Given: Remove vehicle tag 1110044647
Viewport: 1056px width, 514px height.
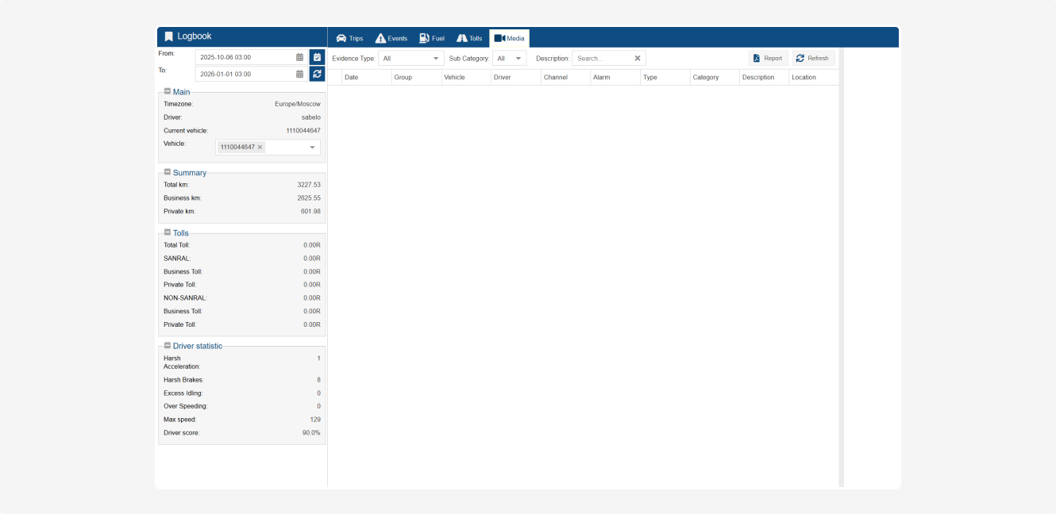Looking at the screenshot, I should point(260,148).
